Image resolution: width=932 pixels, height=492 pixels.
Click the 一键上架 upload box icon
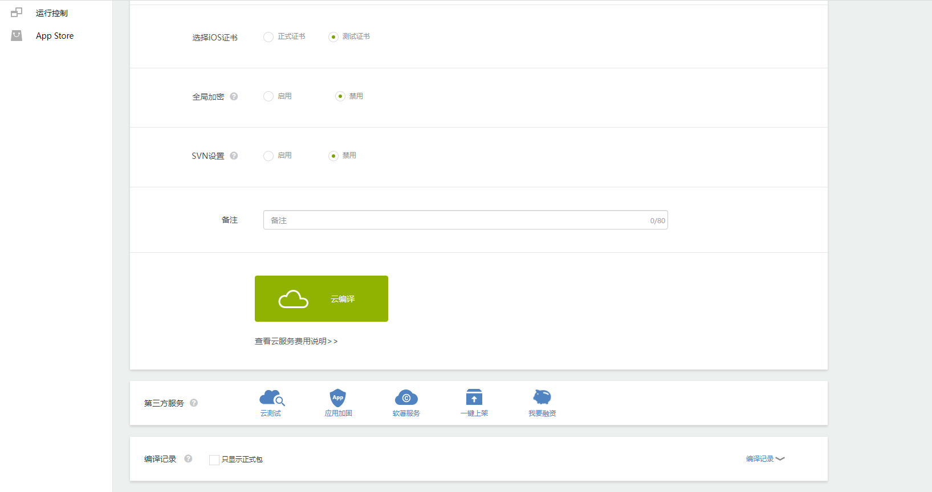point(474,397)
